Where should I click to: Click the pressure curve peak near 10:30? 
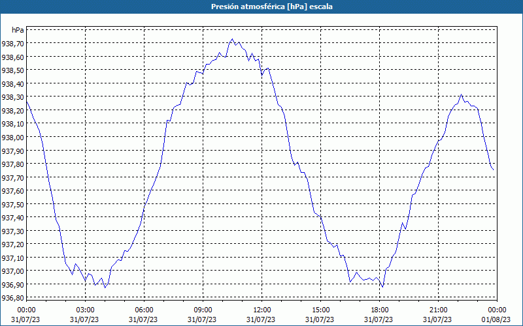pyautogui.click(x=233, y=39)
